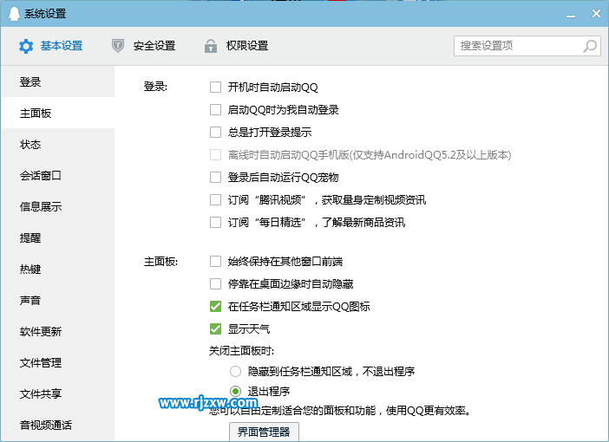Open the 权限设置 tab

click(236, 46)
